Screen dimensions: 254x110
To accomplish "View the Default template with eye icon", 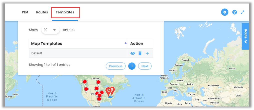I will click(133, 53).
